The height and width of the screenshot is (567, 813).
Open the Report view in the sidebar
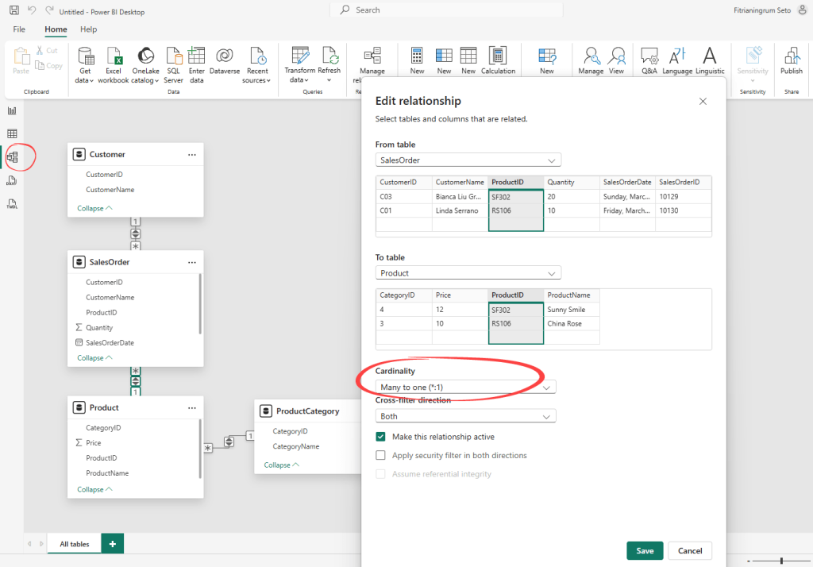point(11,111)
